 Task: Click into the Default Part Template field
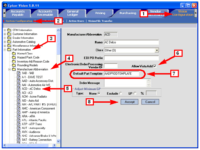122,73
